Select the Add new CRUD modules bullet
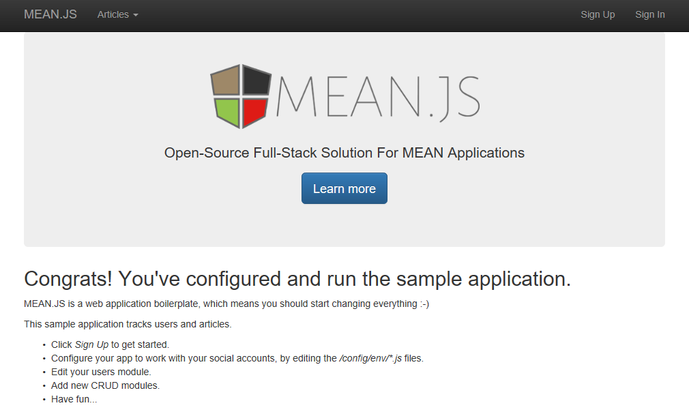The width and height of the screenshot is (689, 412). (x=106, y=385)
